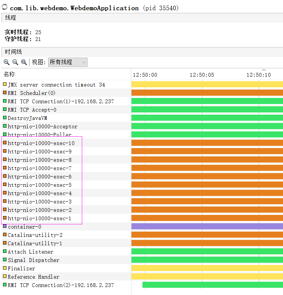Select the Catalina-utility-2 thread
This screenshot has height=295, width=283.
pos(35,235)
